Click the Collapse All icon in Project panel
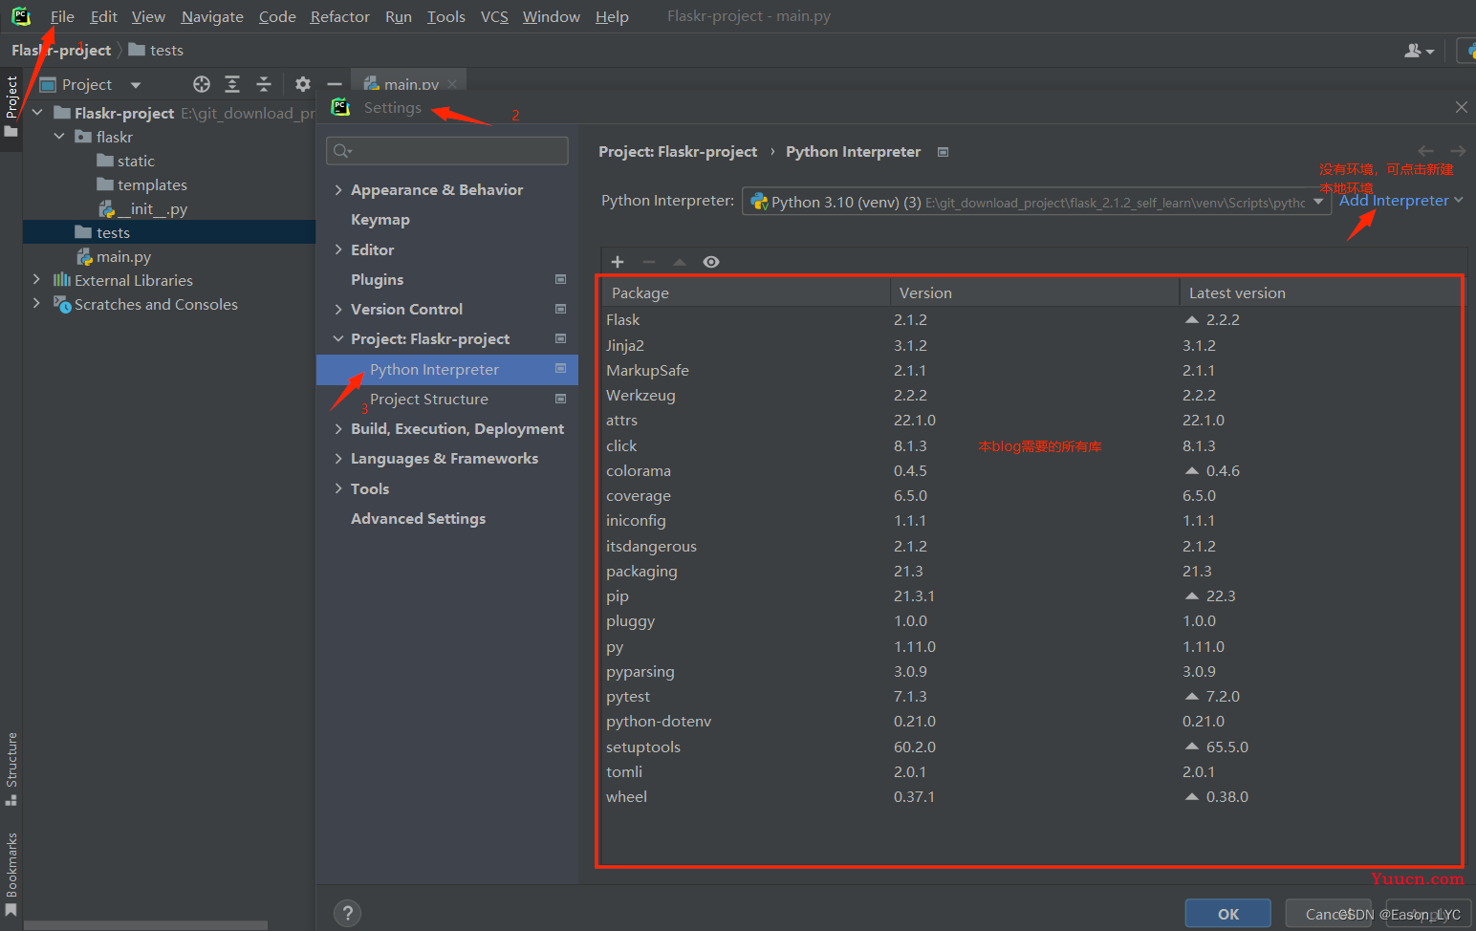Image resolution: width=1476 pixels, height=931 pixels. (x=264, y=84)
